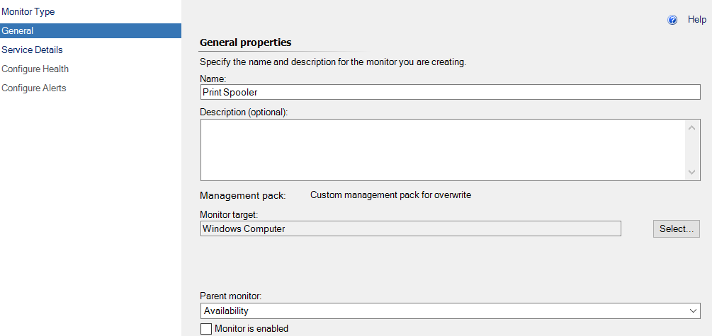Click the General properties heading
Viewport: 712px width, 336px height.
[x=246, y=42]
